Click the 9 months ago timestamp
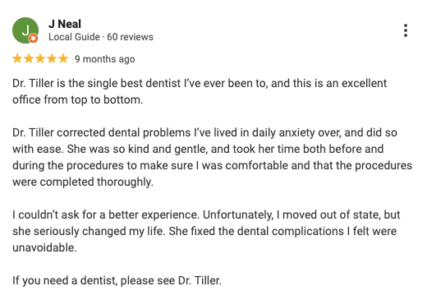Viewport: 427px width, 300px height. (x=105, y=59)
